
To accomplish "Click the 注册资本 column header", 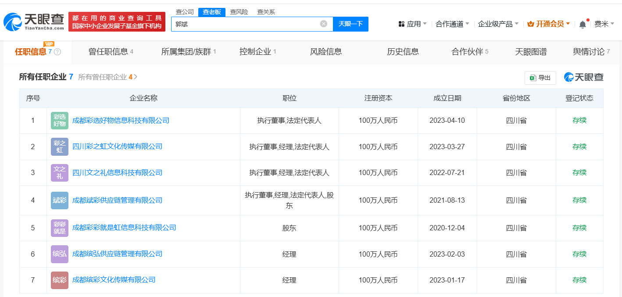I will 378,98.
